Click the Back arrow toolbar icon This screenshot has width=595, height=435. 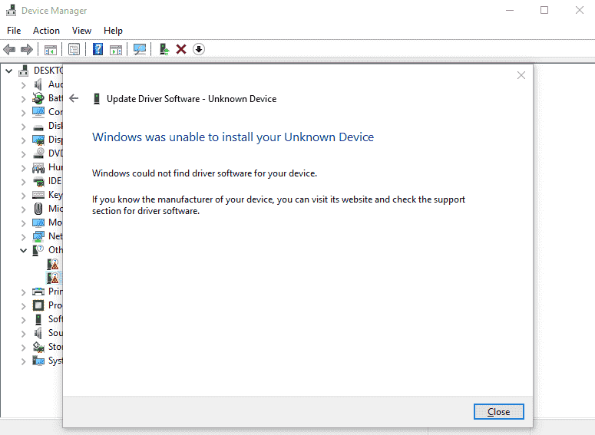point(9,49)
